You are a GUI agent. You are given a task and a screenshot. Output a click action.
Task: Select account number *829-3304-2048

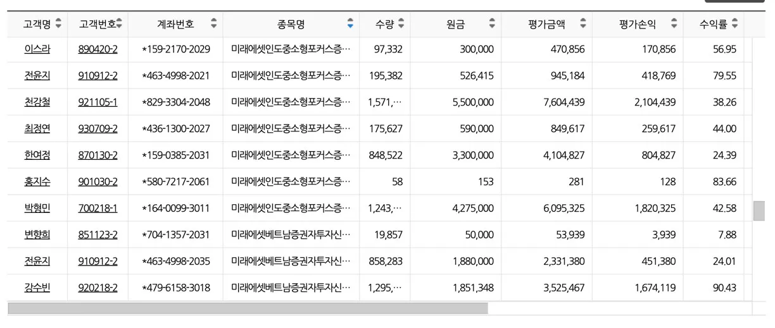pyautogui.click(x=176, y=102)
